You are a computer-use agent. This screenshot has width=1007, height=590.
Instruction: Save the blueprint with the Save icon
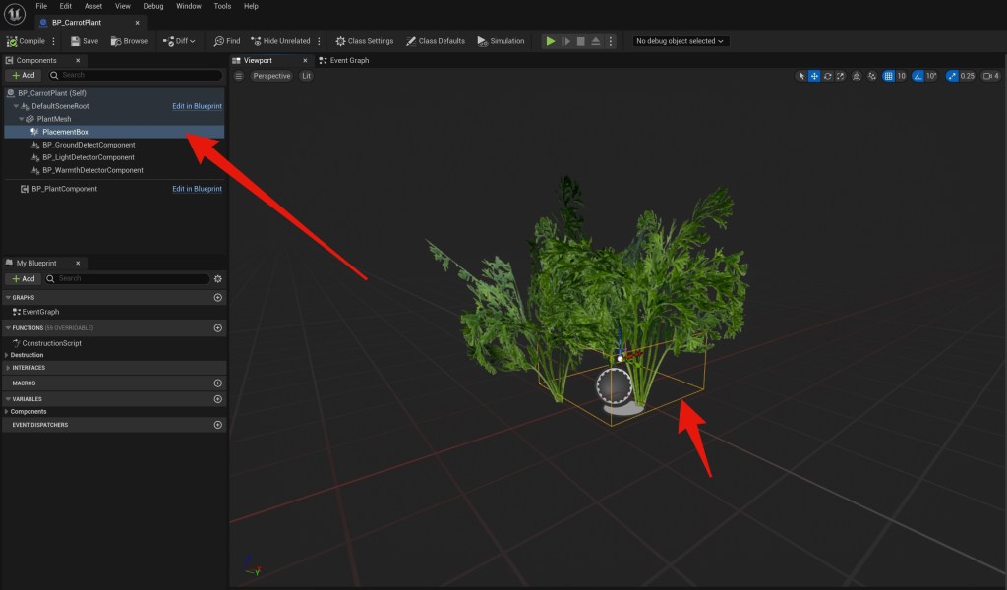coord(84,41)
